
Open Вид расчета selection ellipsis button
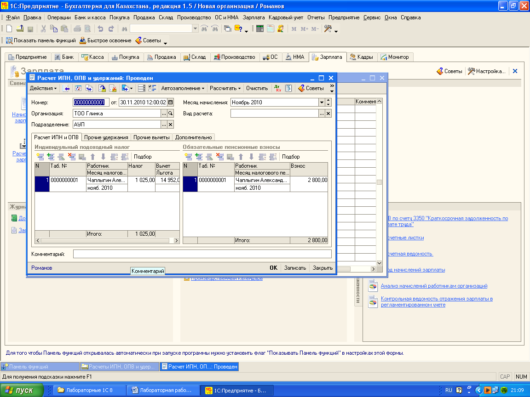[322, 113]
